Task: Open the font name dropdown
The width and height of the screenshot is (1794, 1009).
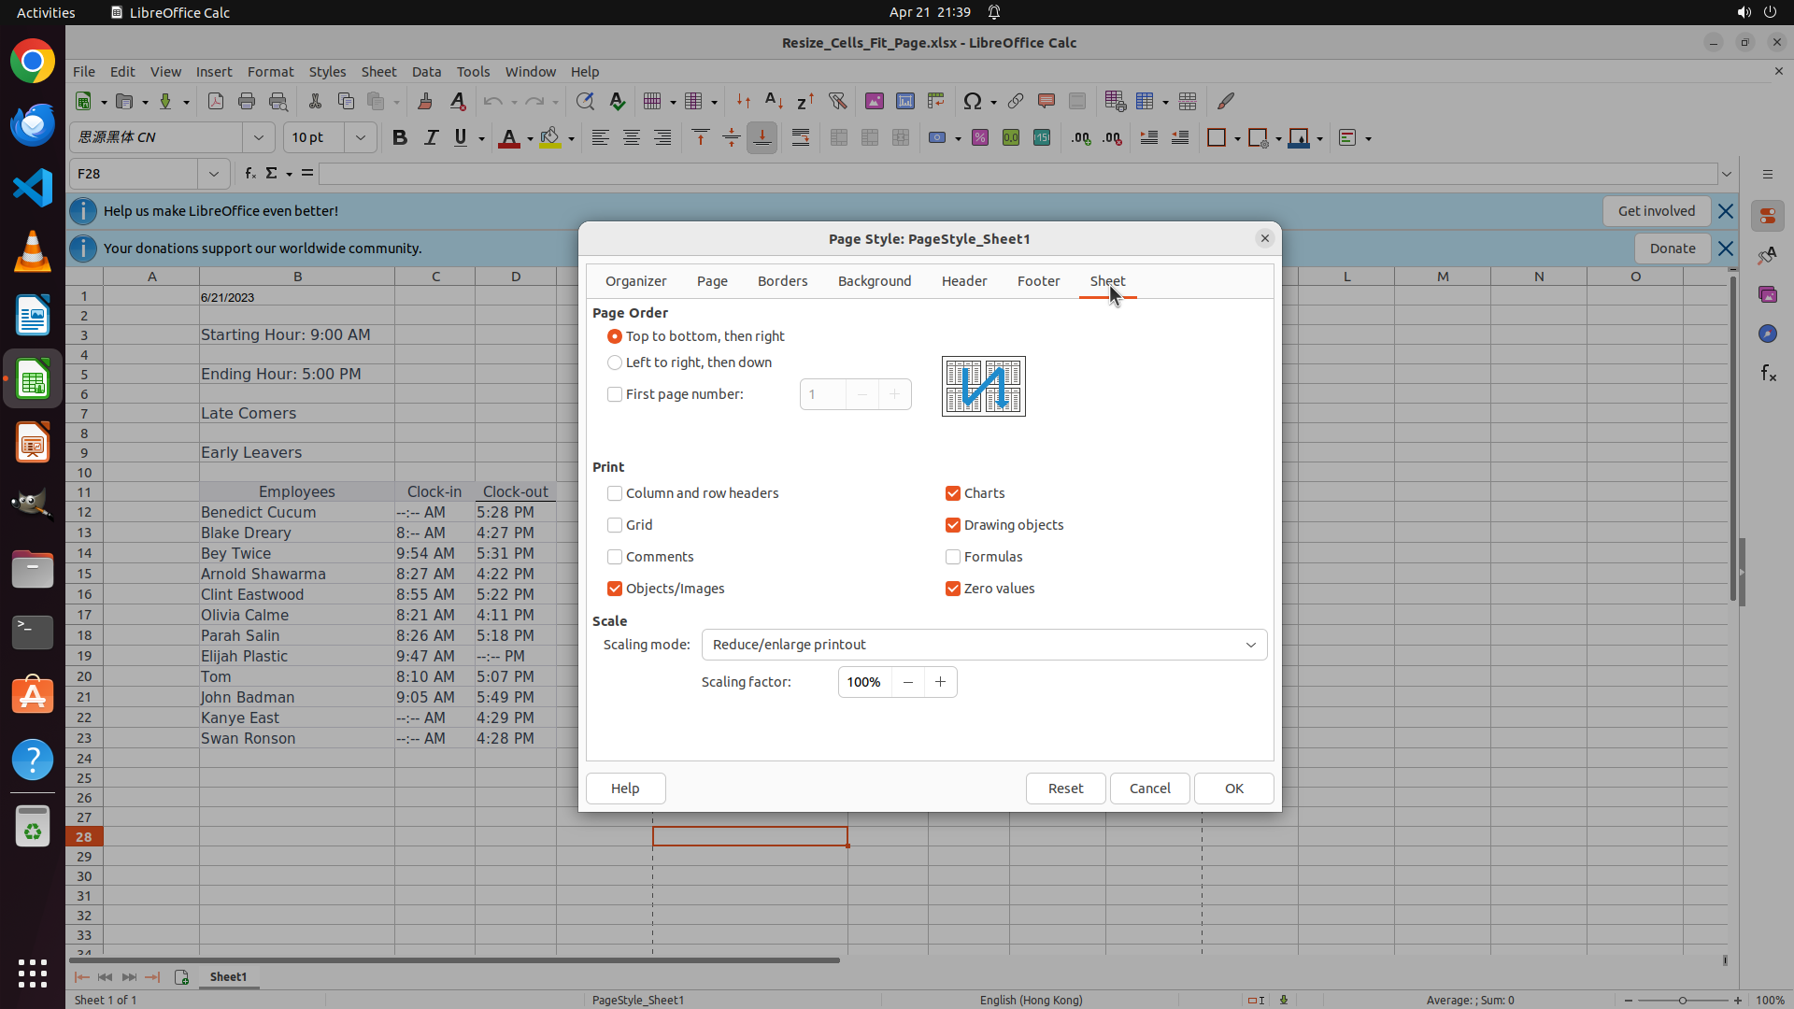Action: click(x=259, y=138)
